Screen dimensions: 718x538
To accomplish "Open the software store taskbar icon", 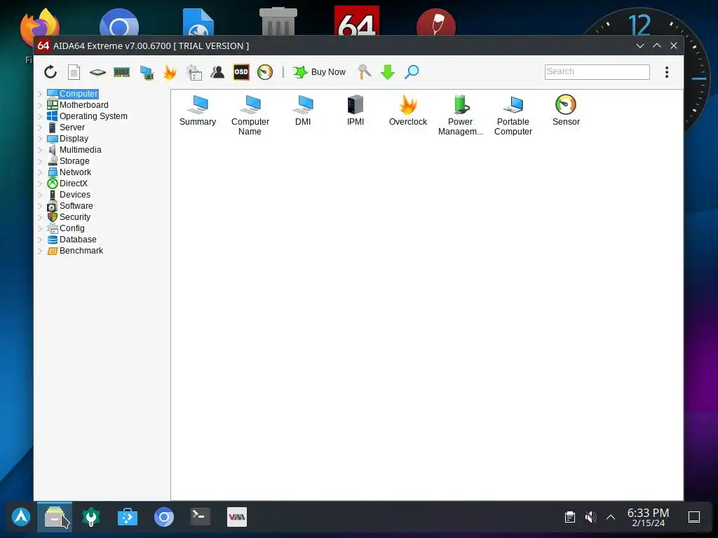I will [x=128, y=517].
